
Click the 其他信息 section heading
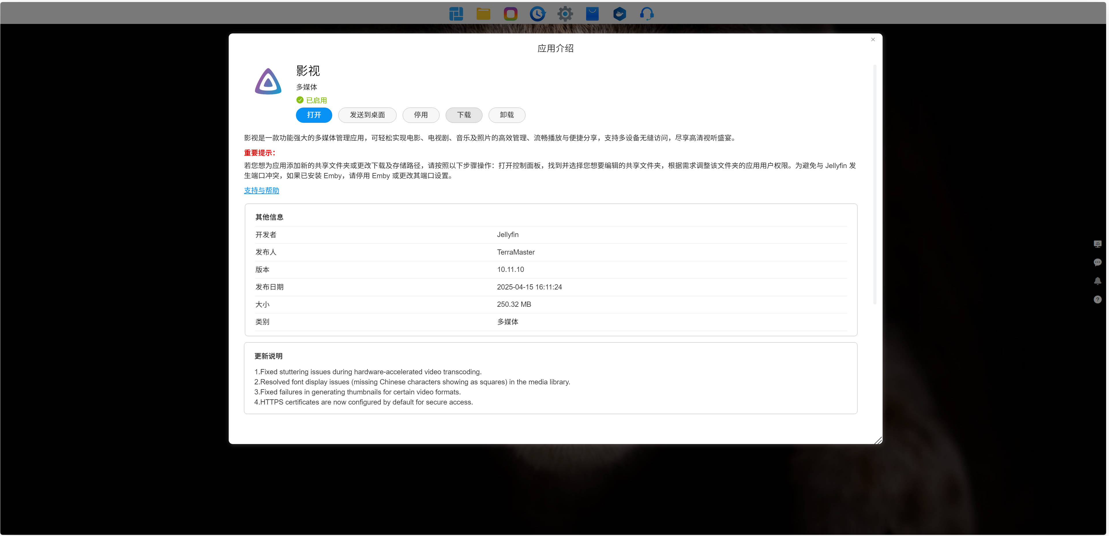tap(269, 217)
